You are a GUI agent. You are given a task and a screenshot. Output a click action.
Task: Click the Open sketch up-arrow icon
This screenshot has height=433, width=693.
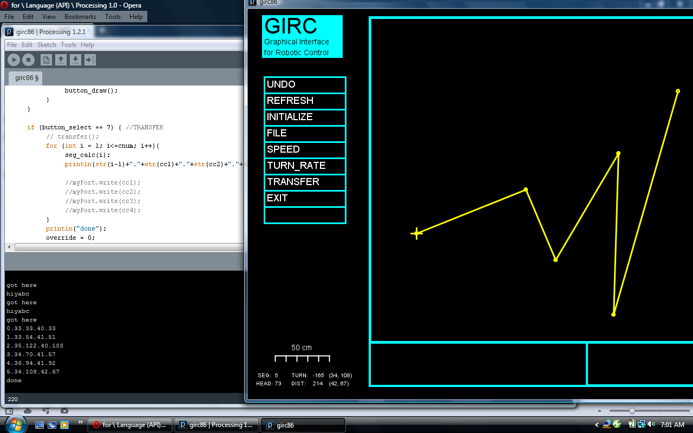click(x=61, y=60)
